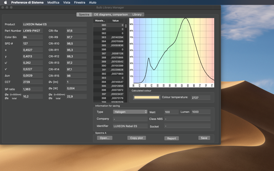Click the Copy plot button

[136, 138]
